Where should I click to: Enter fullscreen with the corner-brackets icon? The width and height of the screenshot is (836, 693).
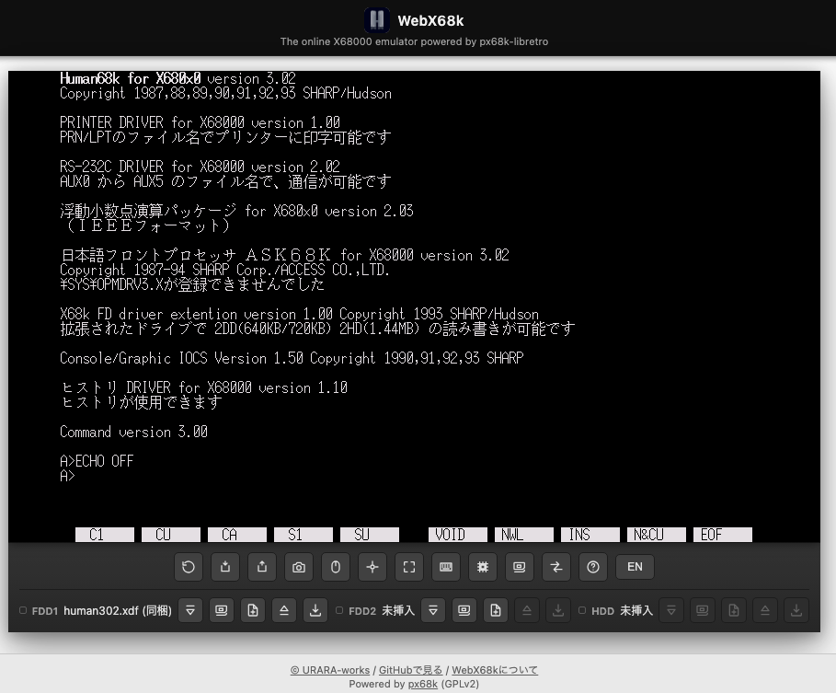click(409, 567)
